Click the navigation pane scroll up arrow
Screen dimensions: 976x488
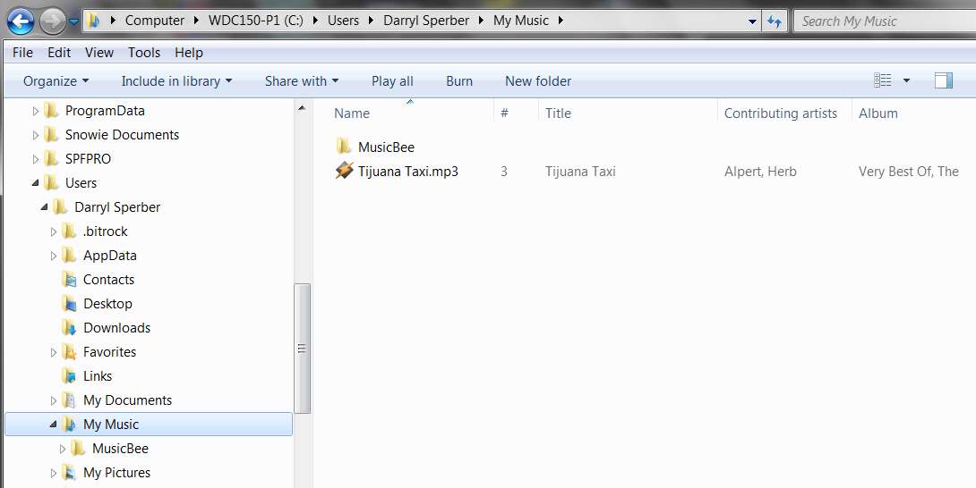pos(302,108)
